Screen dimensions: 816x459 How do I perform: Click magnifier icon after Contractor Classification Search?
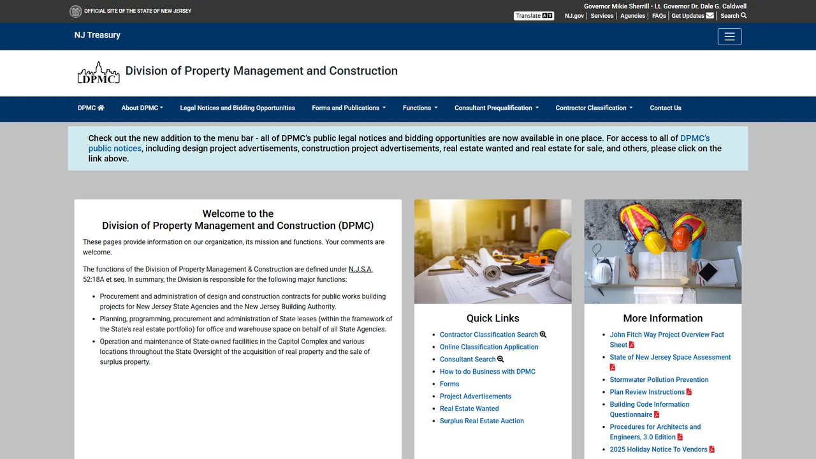[543, 335]
